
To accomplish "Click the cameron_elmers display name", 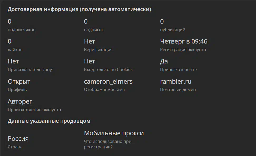I will coord(108,82).
